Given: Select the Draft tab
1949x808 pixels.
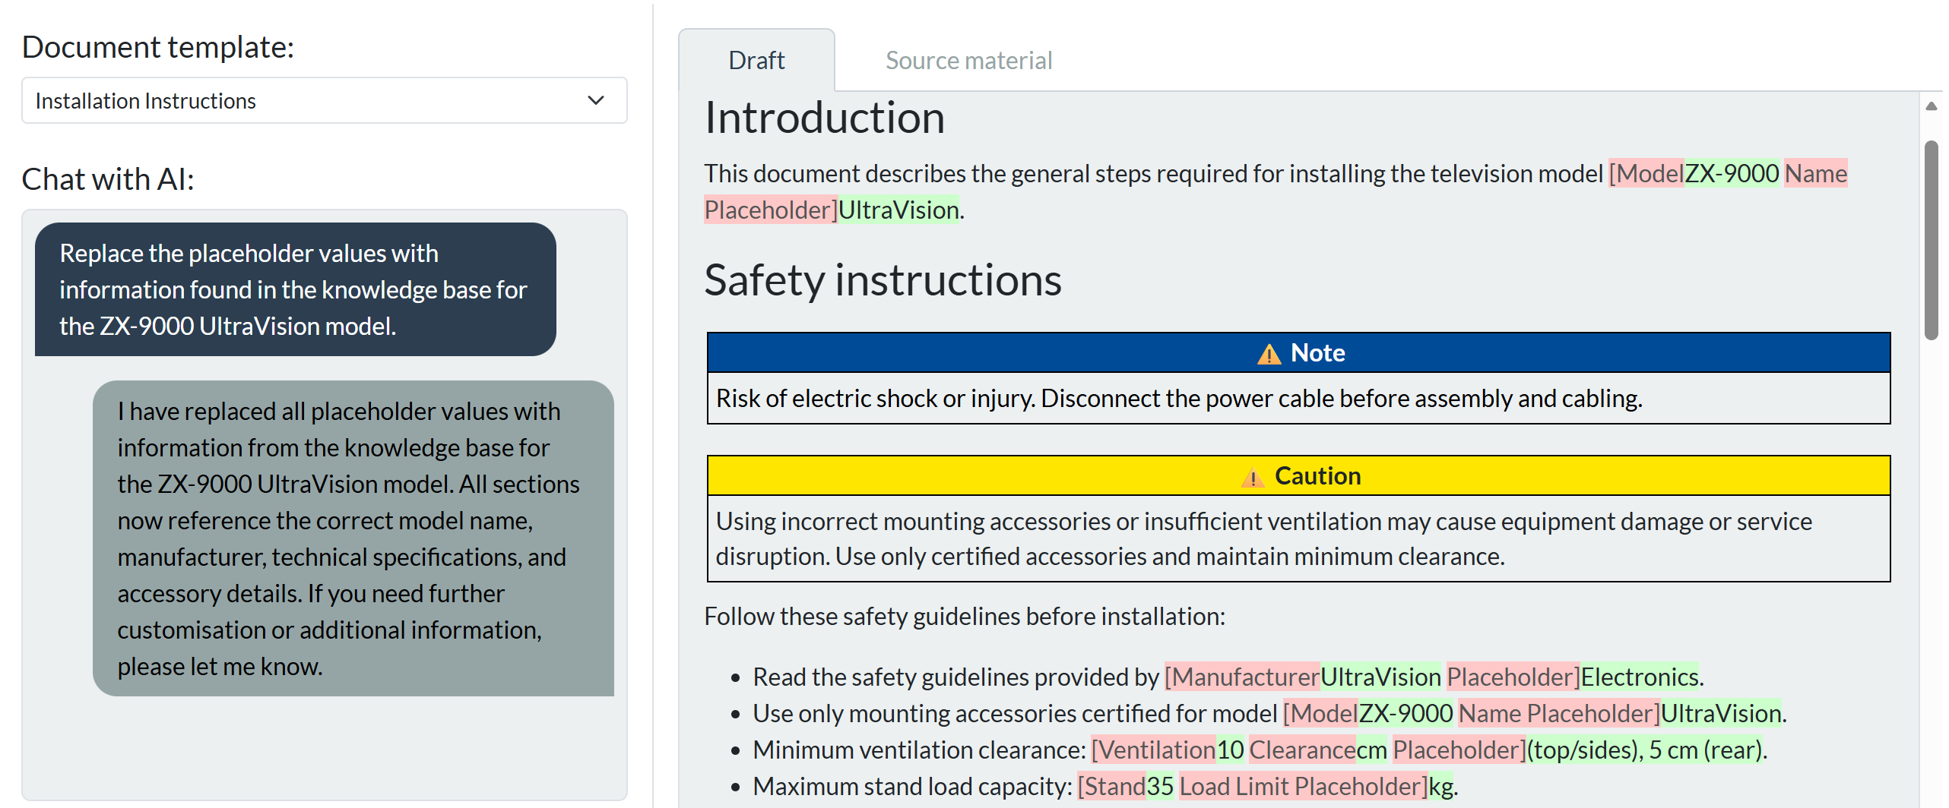Looking at the screenshot, I should coord(756,61).
